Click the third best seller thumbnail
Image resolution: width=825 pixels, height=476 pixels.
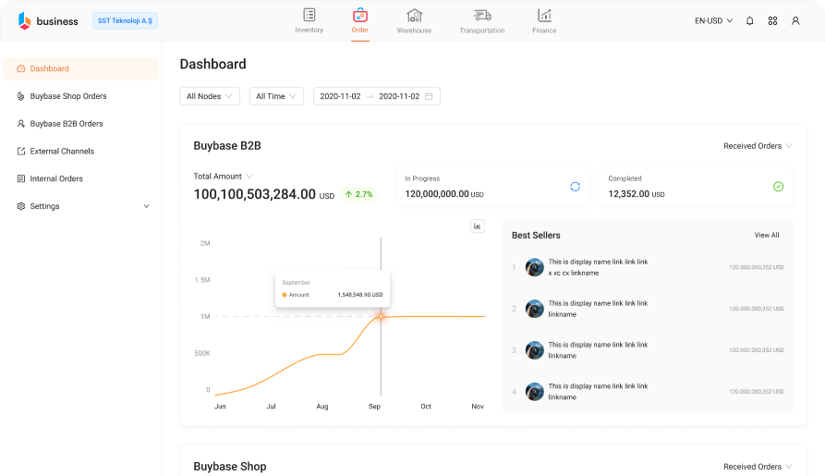click(x=535, y=350)
